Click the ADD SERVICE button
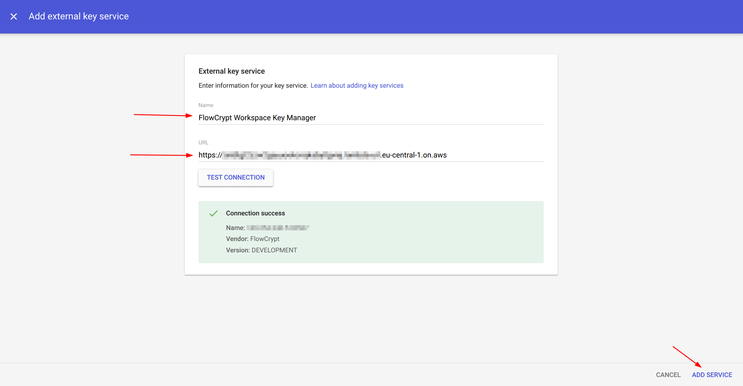 click(x=712, y=375)
